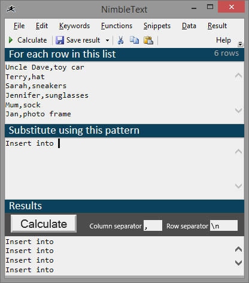Screen dimensions: 249x283
Task: Click the first 'Insert into' result line
Action: (29, 242)
